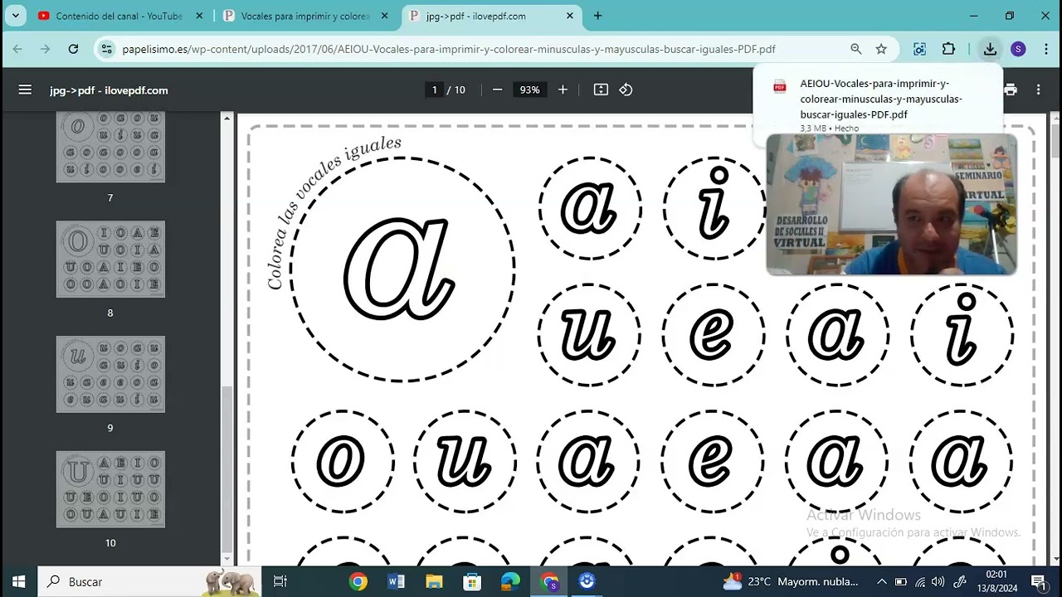Screen dimensions: 1062x597
Task: Open network settings in system tray
Action: click(920, 581)
